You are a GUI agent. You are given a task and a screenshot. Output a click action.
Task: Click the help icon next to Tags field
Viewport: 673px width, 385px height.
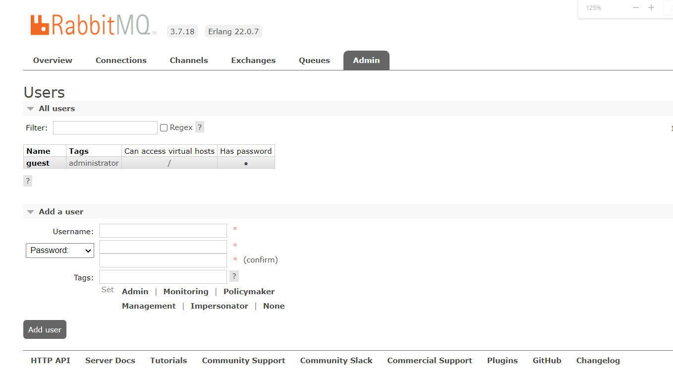(234, 276)
